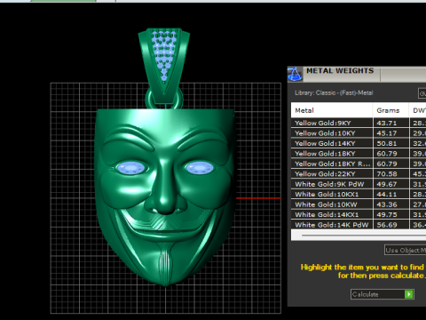Select the White Gold:14K PdW row
The width and height of the screenshot is (426, 320).
359,225
